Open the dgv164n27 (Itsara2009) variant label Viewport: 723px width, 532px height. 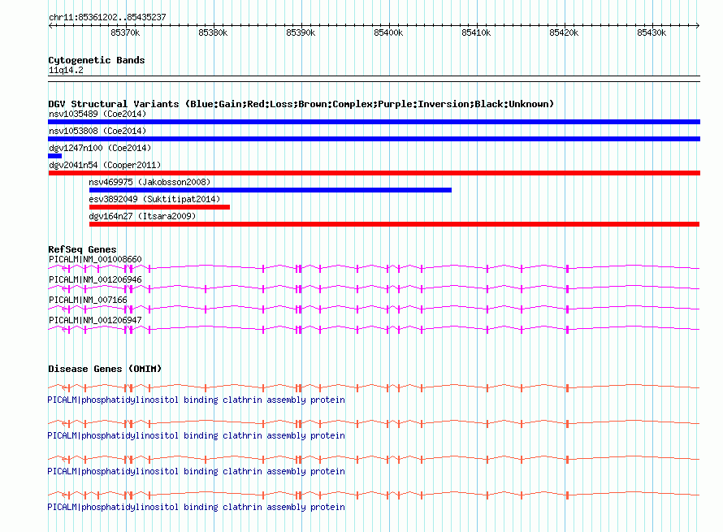coord(142,216)
